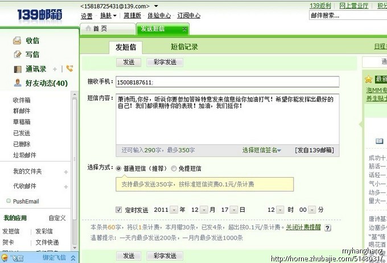This screenshot has height=263, width=387.
Task: Click the 邮件搜索 search box
Action: [348, 15]
